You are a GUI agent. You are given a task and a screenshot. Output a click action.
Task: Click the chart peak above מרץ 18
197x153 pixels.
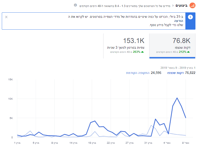coord(95,121)
